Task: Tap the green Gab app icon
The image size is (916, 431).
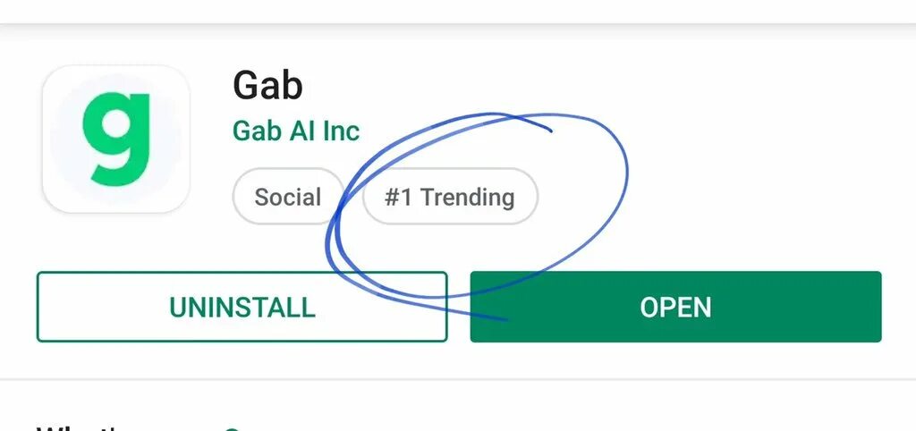Action: point(116,139)
